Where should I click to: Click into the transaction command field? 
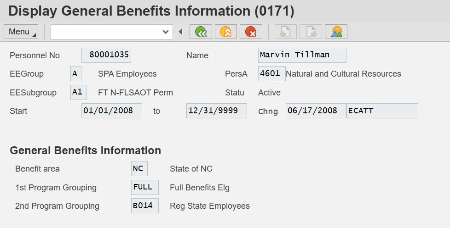tap(106, 32)
